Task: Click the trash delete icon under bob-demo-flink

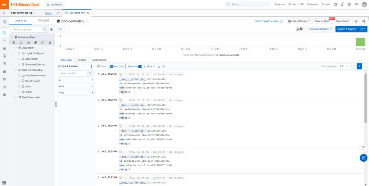Action: click(50, 42)
